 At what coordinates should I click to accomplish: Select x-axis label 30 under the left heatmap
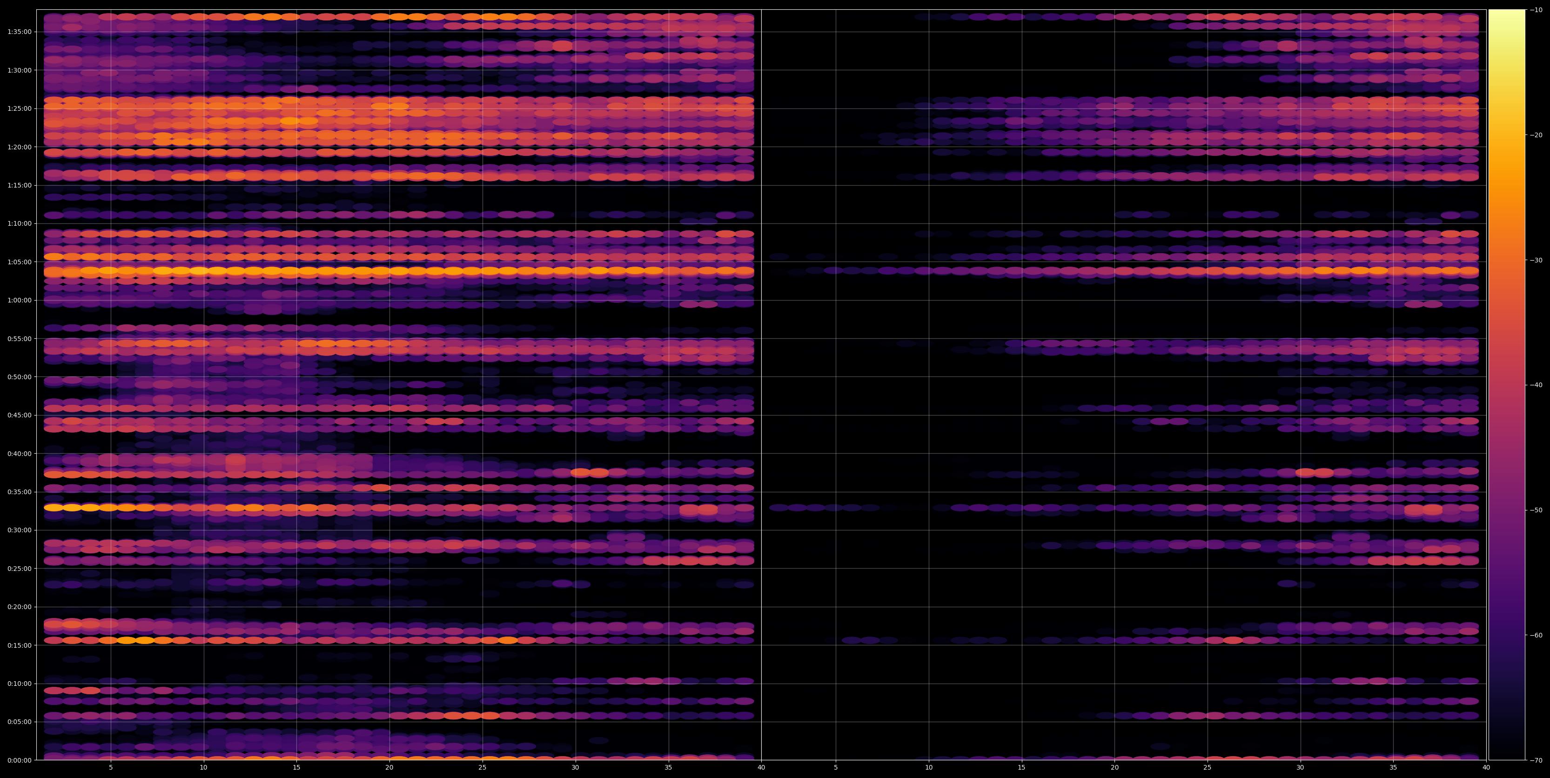click(575, 768)
